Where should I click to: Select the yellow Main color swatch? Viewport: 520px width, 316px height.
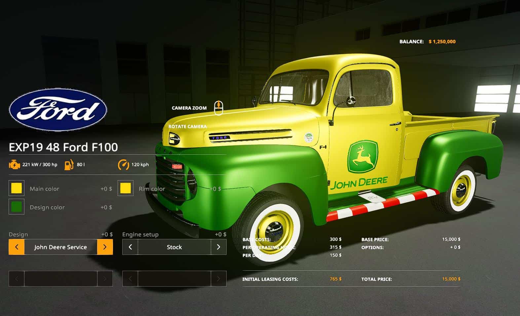pos(17,188)
